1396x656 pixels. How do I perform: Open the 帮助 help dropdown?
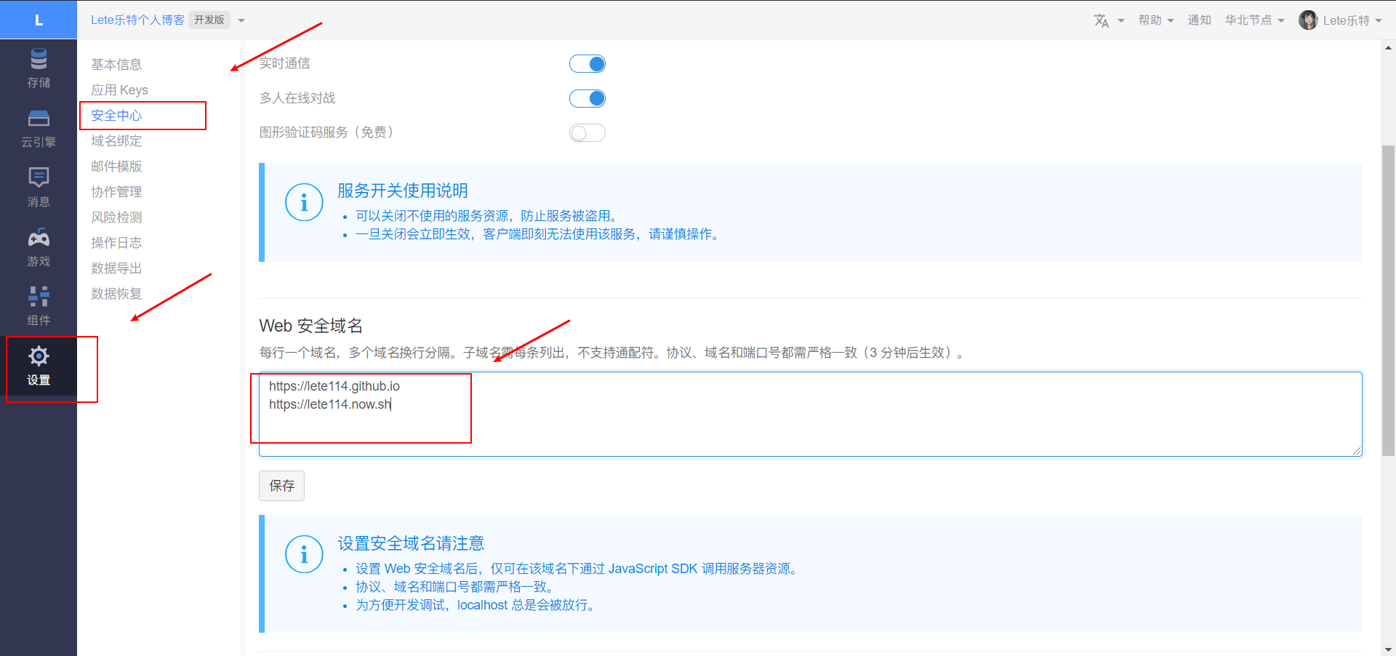(1155, 20)
